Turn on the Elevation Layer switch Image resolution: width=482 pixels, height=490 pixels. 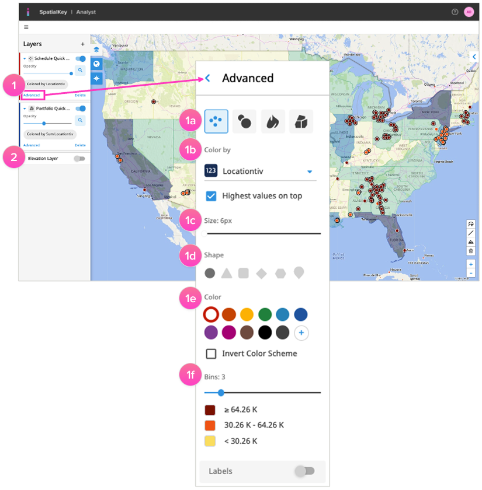[x=79, y=158]
